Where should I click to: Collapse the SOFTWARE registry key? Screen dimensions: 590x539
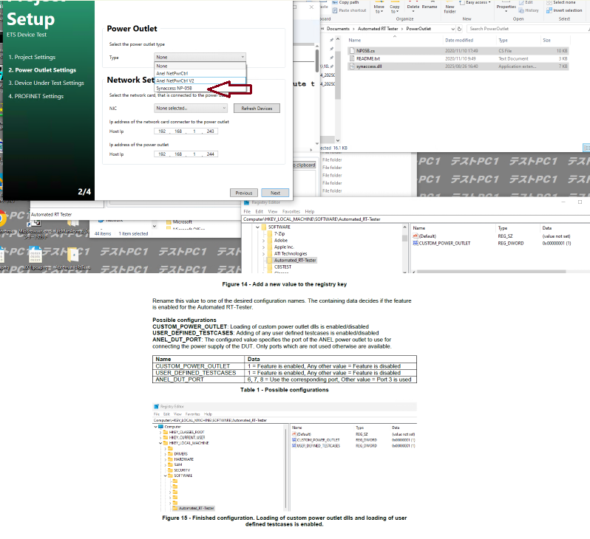[258, 227]
